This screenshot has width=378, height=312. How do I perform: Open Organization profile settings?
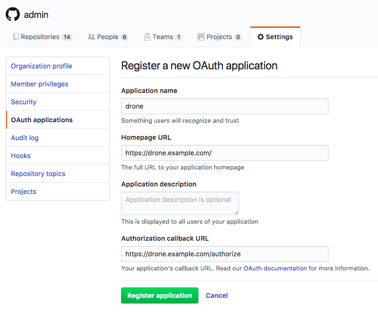[42, 66]
